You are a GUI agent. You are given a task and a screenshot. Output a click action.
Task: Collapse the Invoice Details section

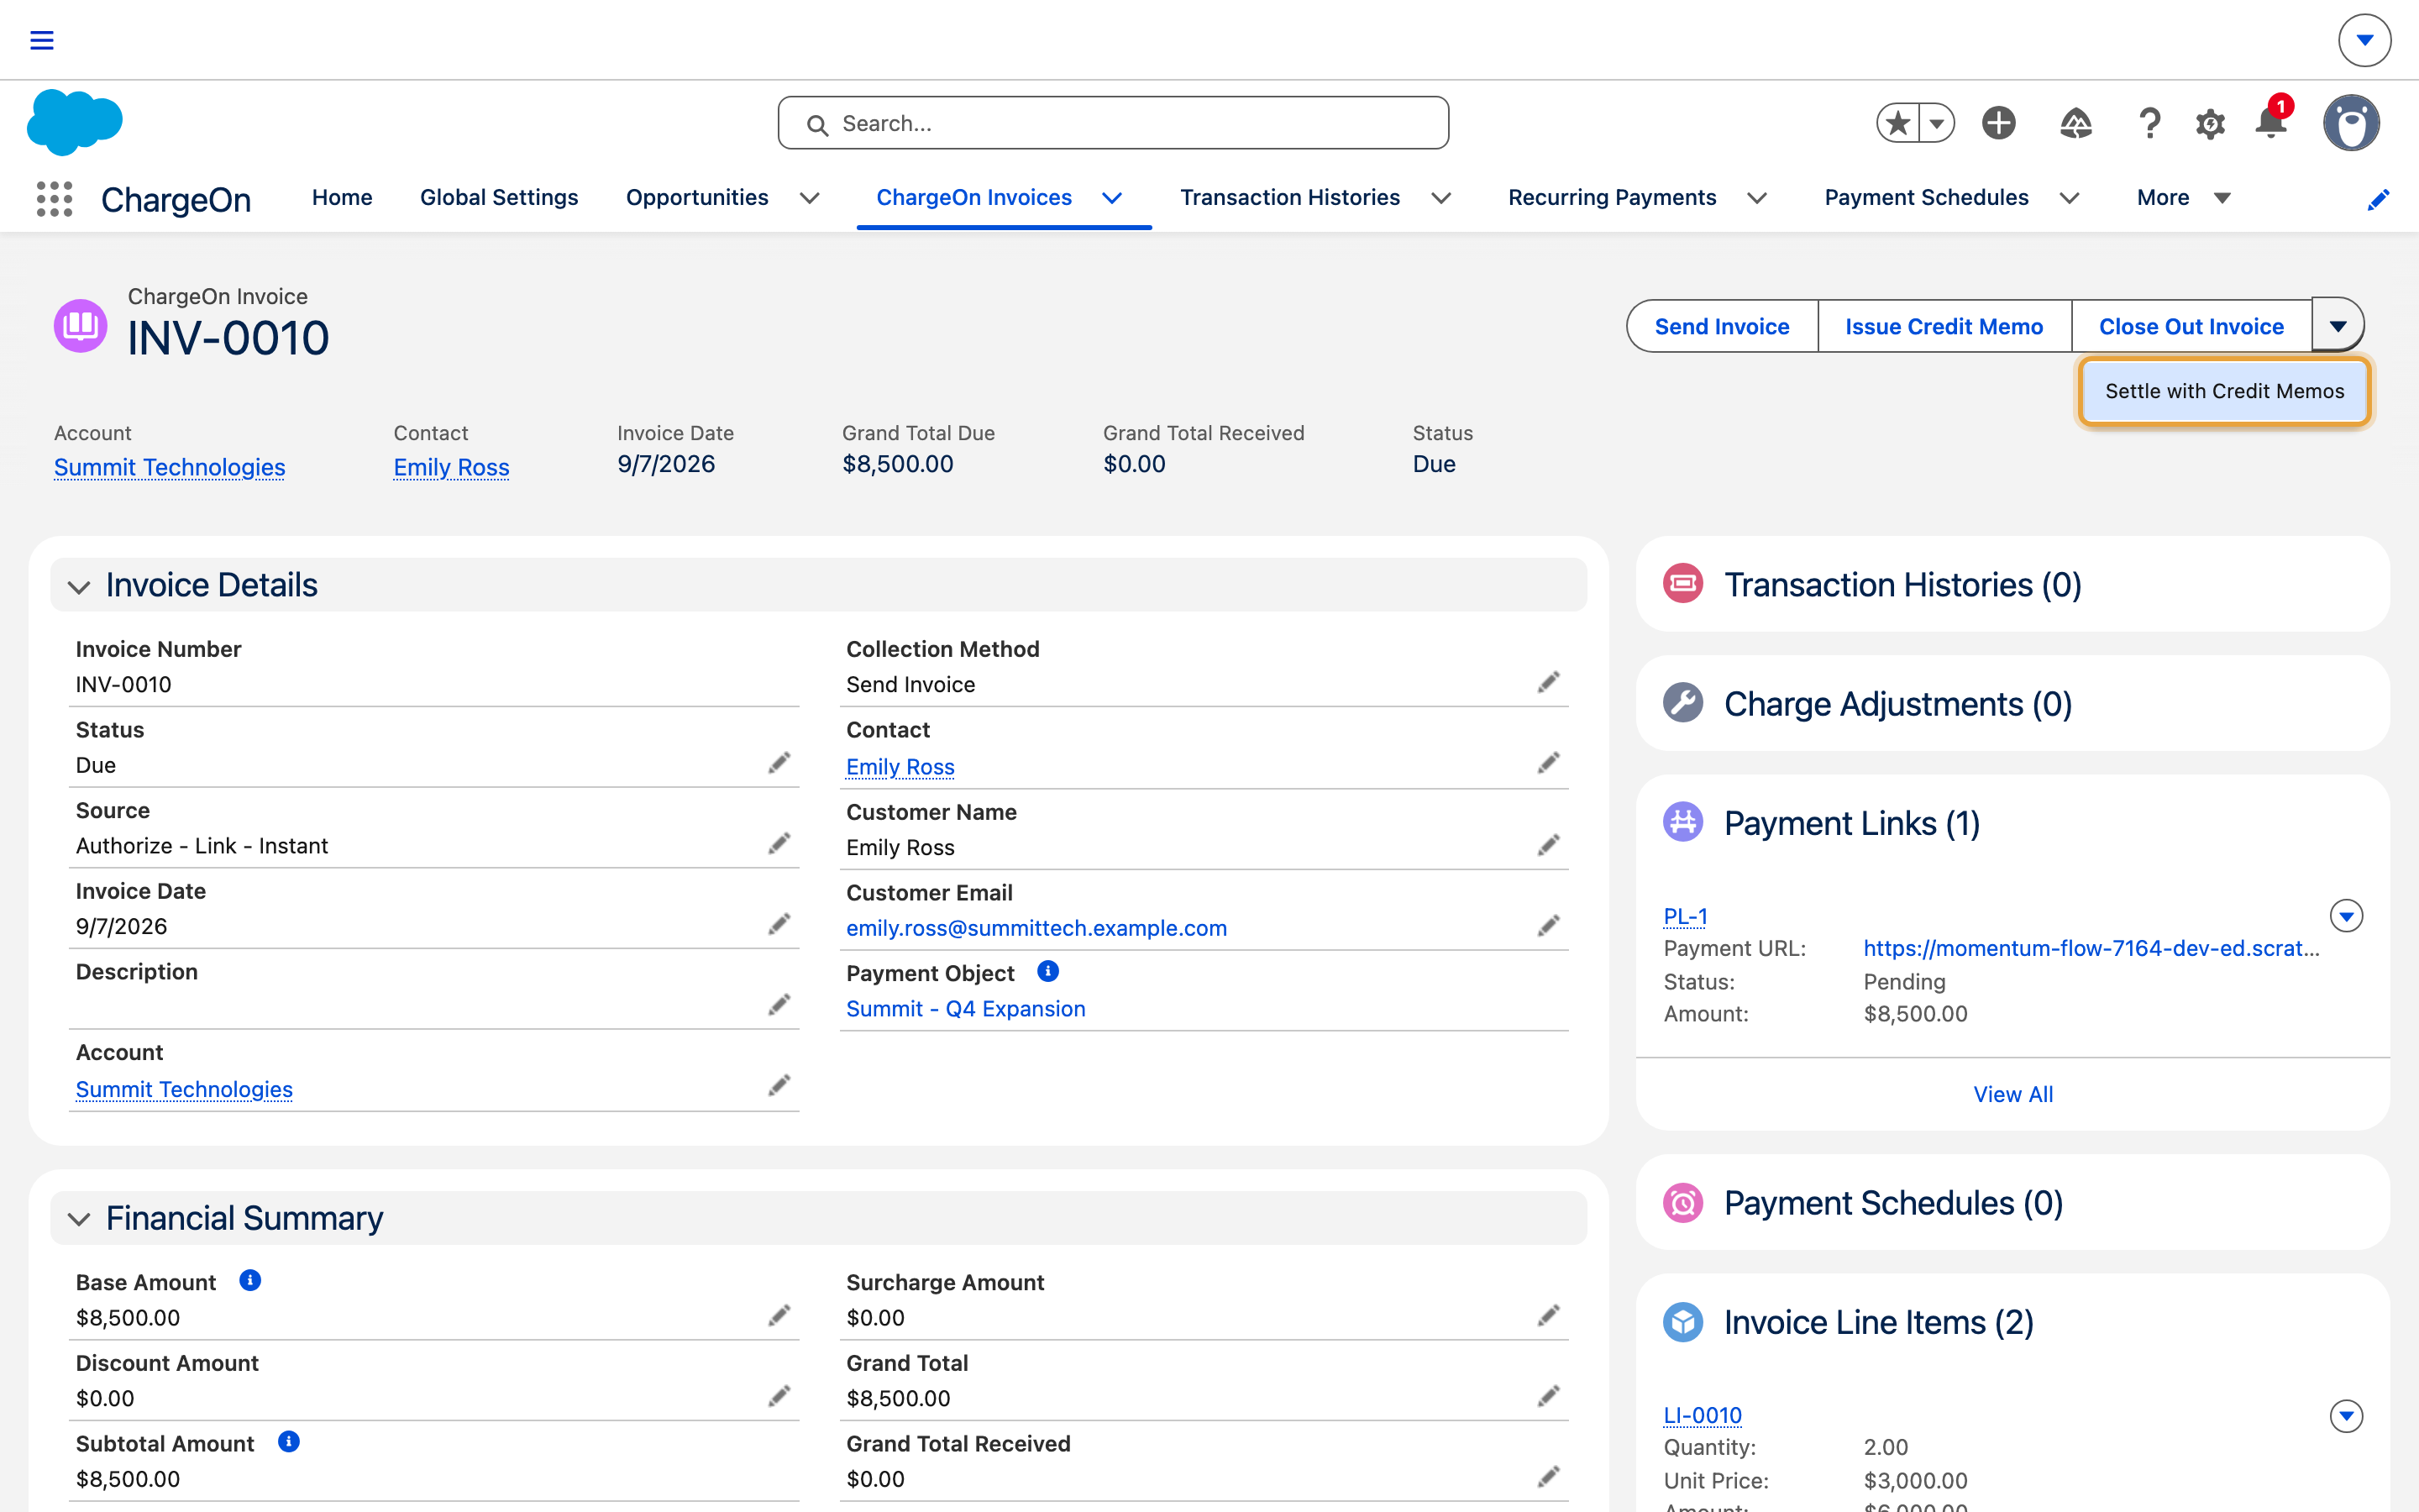[79, 586]
